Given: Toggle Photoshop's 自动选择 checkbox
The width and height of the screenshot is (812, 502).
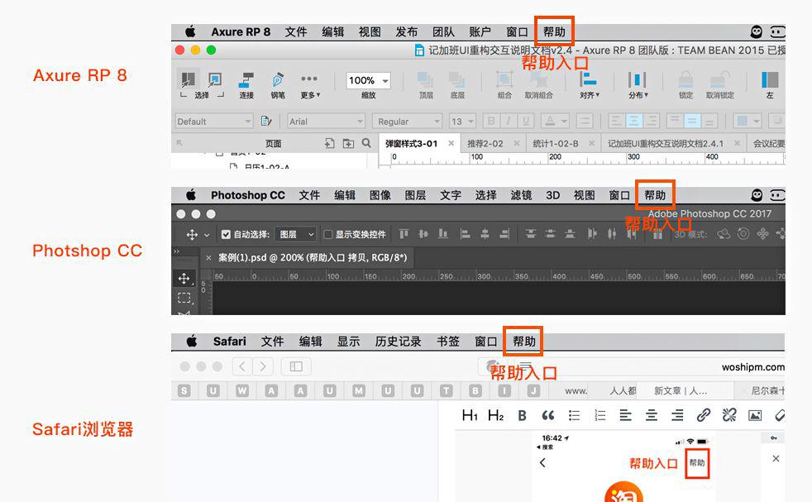Looking at the screenshot, I should click(x=226, y=234).
